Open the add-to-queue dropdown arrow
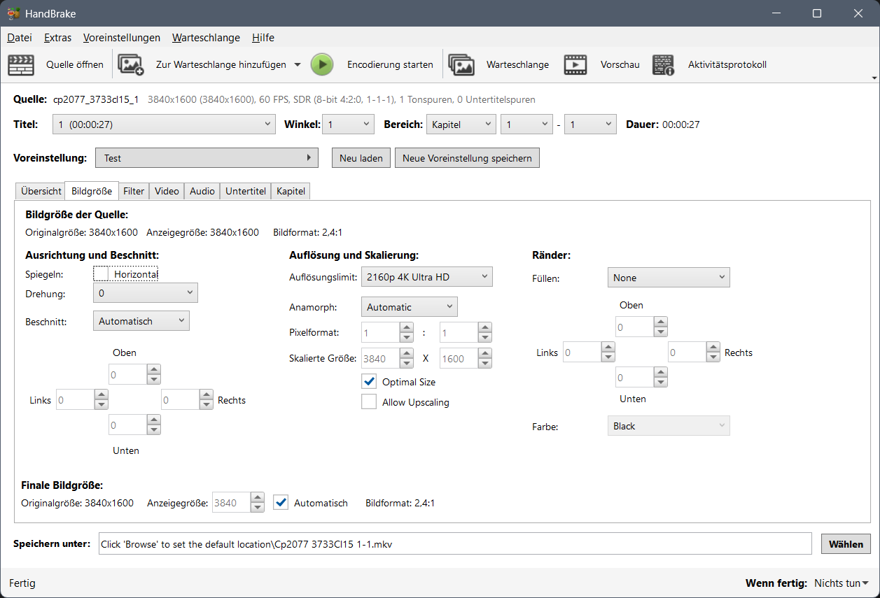Image resolution: width=880 pixels, height=598 pixels. (x=298, y=64)
